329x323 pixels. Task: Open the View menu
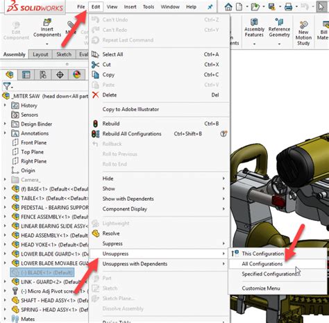pos(112,7)
